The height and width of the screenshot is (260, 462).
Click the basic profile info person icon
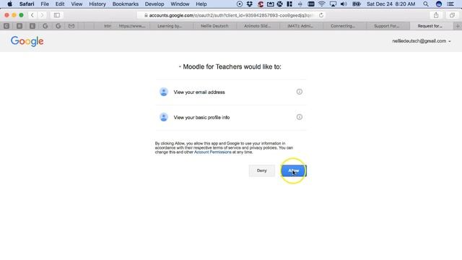tap(164, 117)
